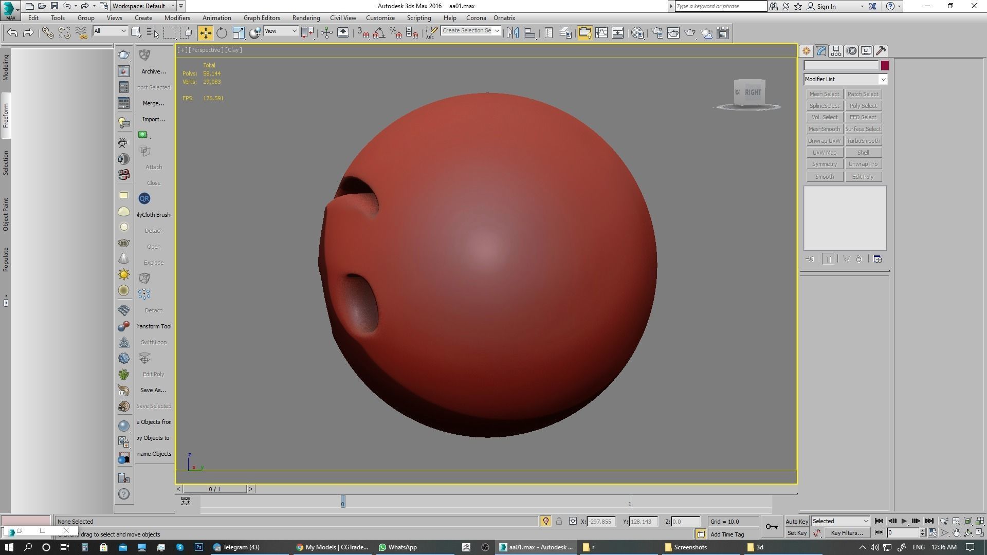Viewport: 987px width, 555px height.
Task: Toggle Angle Snap on
Action: pos(379,33)
